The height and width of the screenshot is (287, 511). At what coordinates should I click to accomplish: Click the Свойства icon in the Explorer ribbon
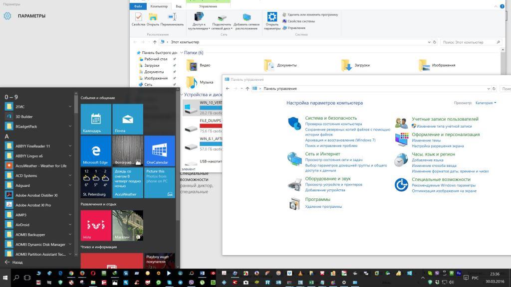point(138,18)
